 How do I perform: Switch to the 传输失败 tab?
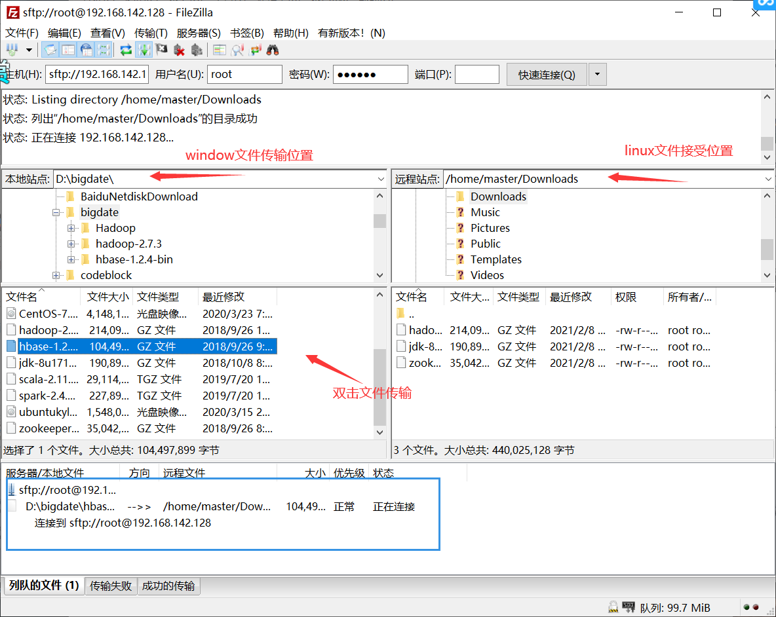[x=111, y=586]
